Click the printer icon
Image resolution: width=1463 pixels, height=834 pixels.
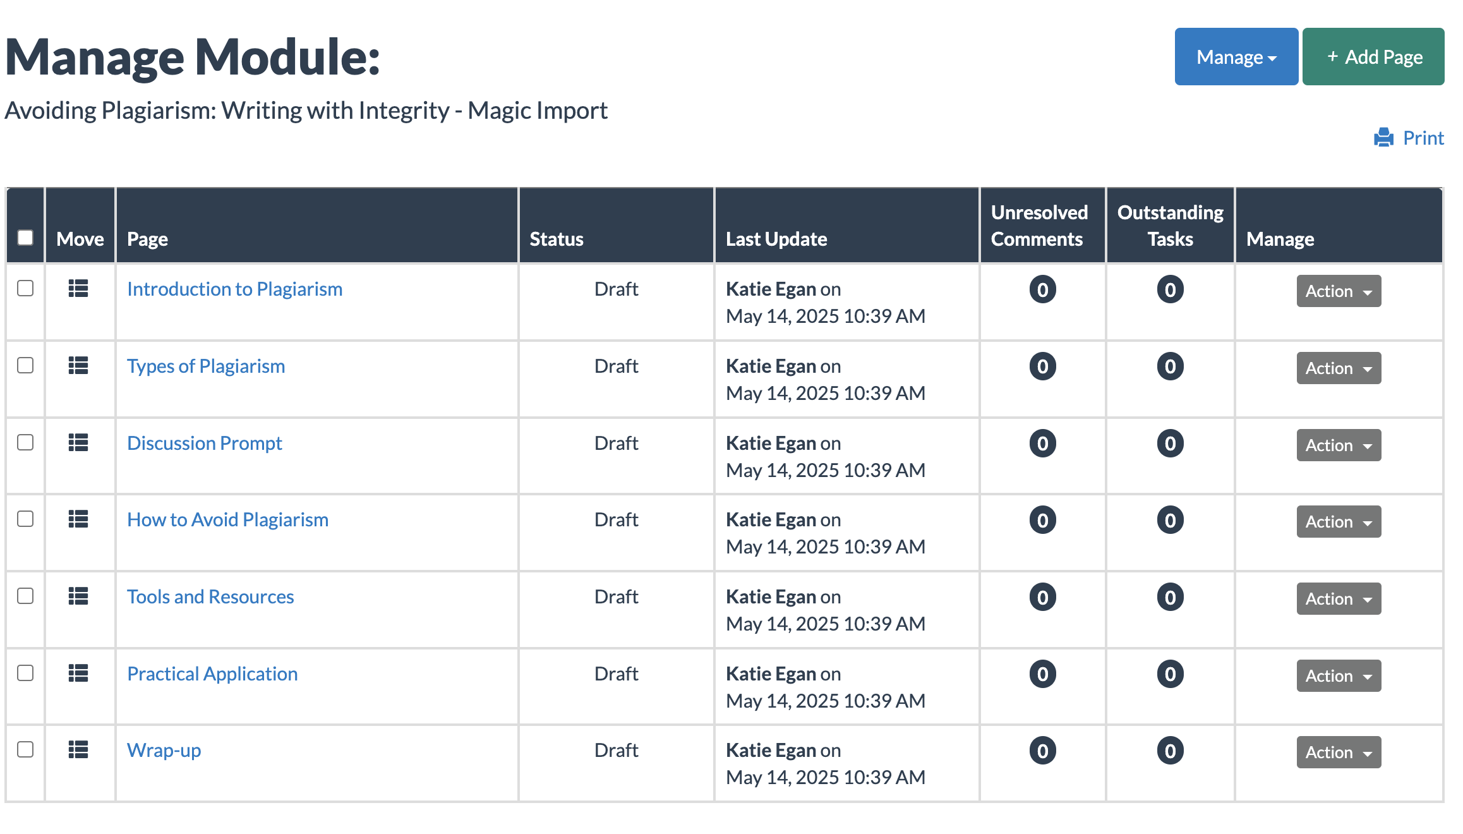coord(1383,138)
